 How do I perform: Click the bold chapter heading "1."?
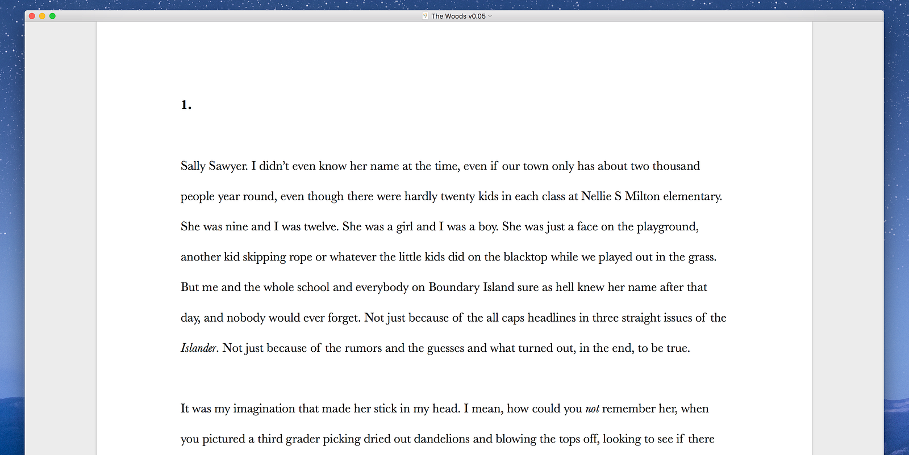[186, 104]
